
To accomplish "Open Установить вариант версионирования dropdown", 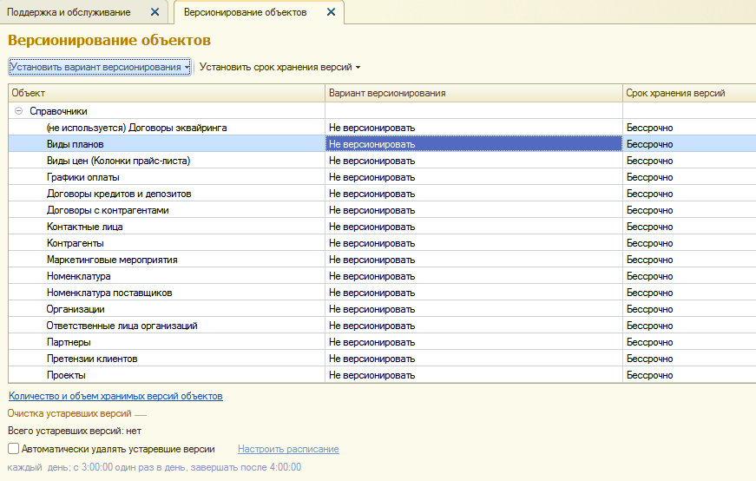I will click(100, 67).
